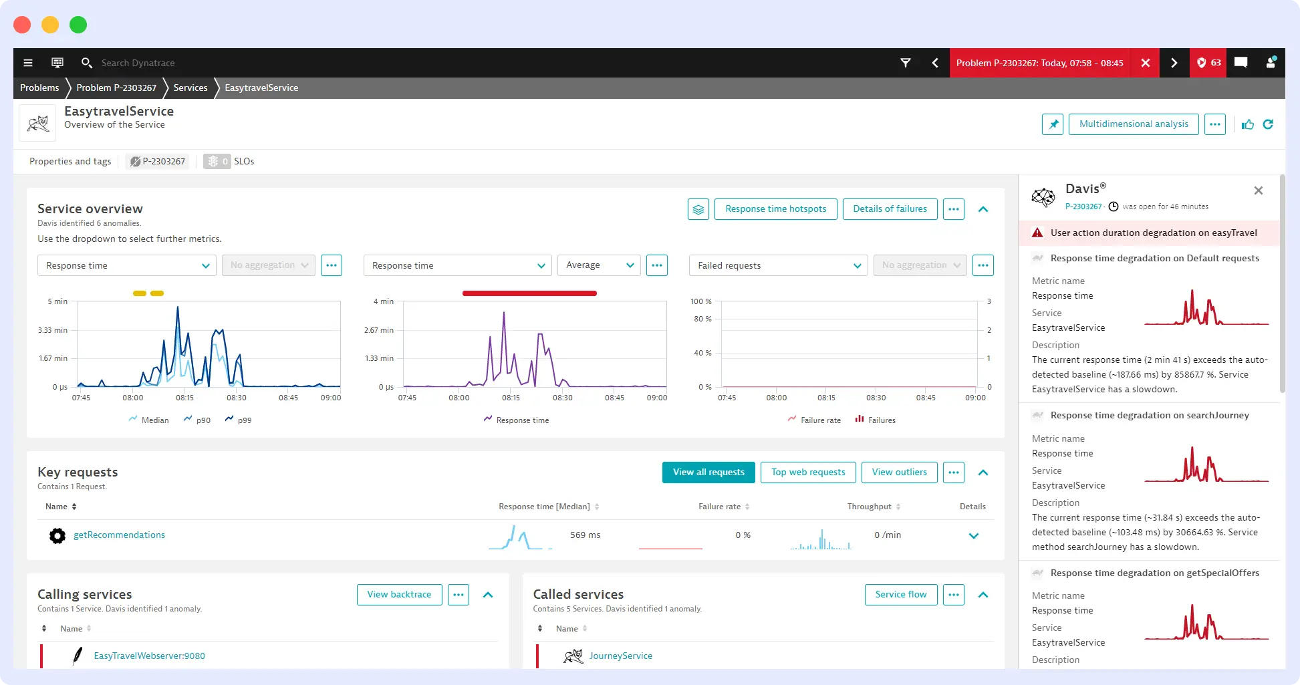Toggle the p99 legend series
Viewport: 1300px width, 685px height.
238,420
